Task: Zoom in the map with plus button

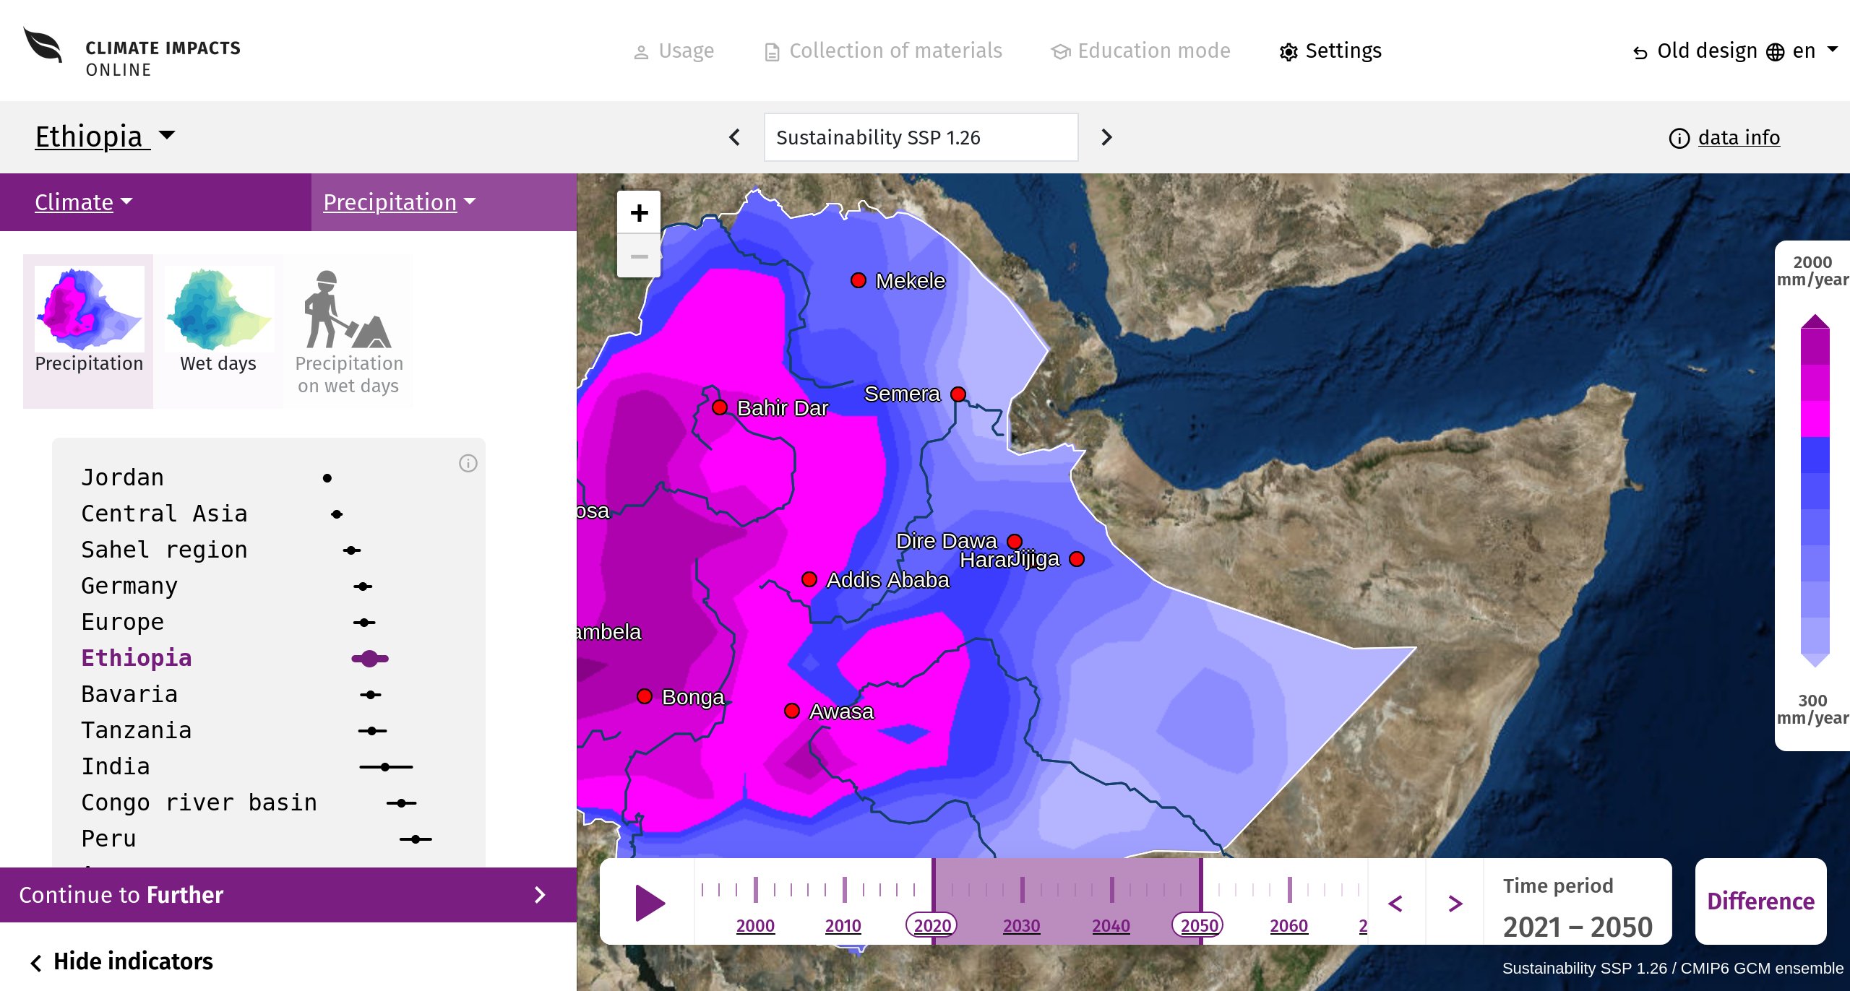Action: click(639, 213)
